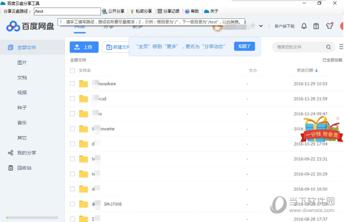Check the checkbox for folder dated 2016-09-10 16:50

pos(72,189)
